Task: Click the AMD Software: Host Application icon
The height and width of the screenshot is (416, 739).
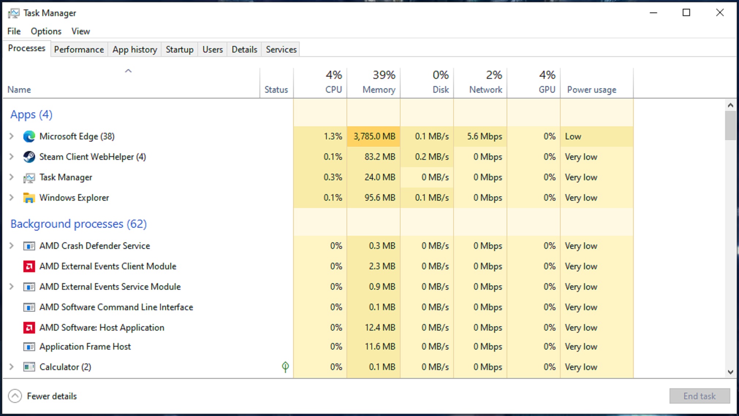Action: pyautogui.click(x=29, y=328)
